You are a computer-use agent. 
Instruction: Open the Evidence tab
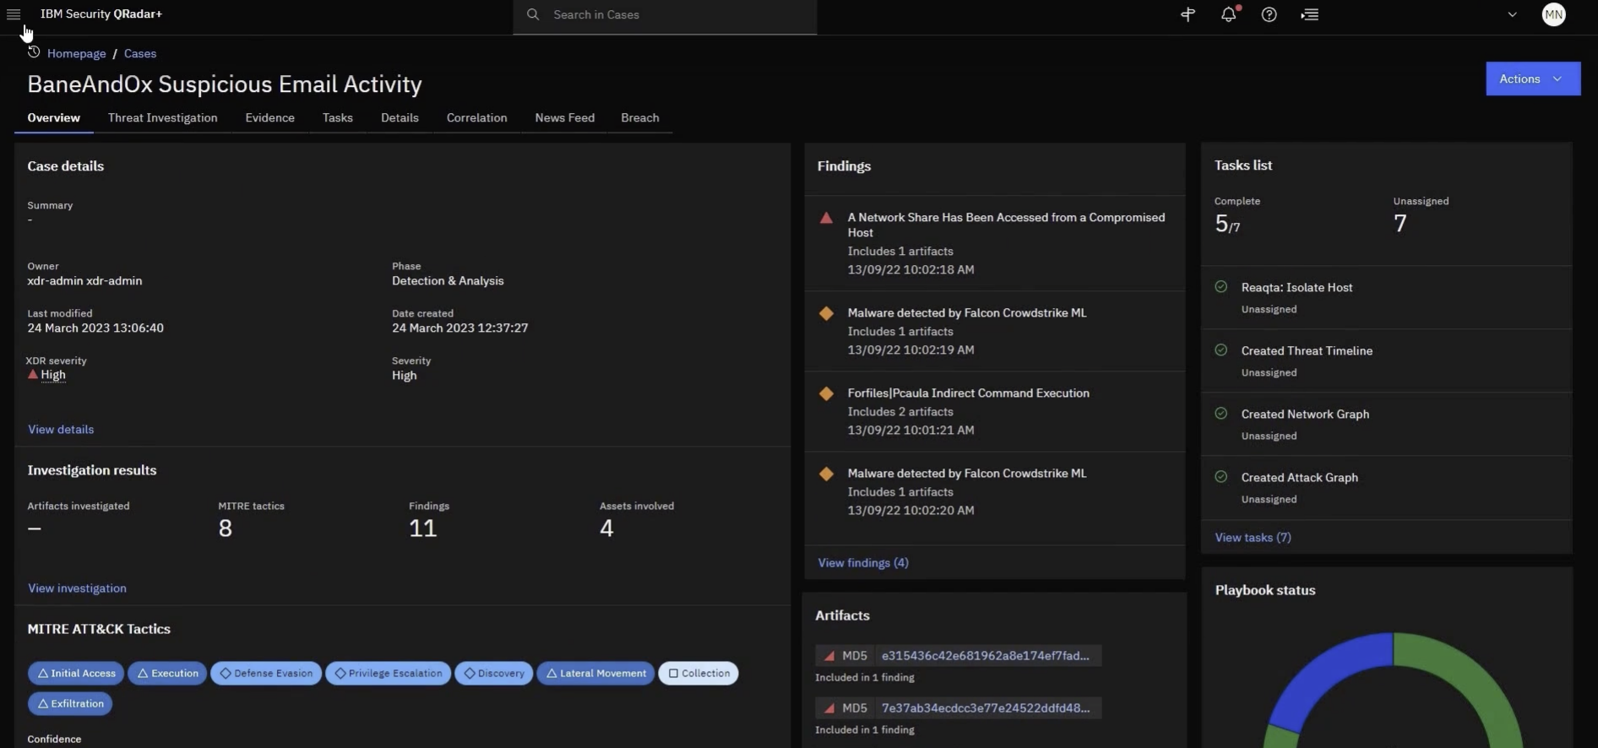pos(269,118)
